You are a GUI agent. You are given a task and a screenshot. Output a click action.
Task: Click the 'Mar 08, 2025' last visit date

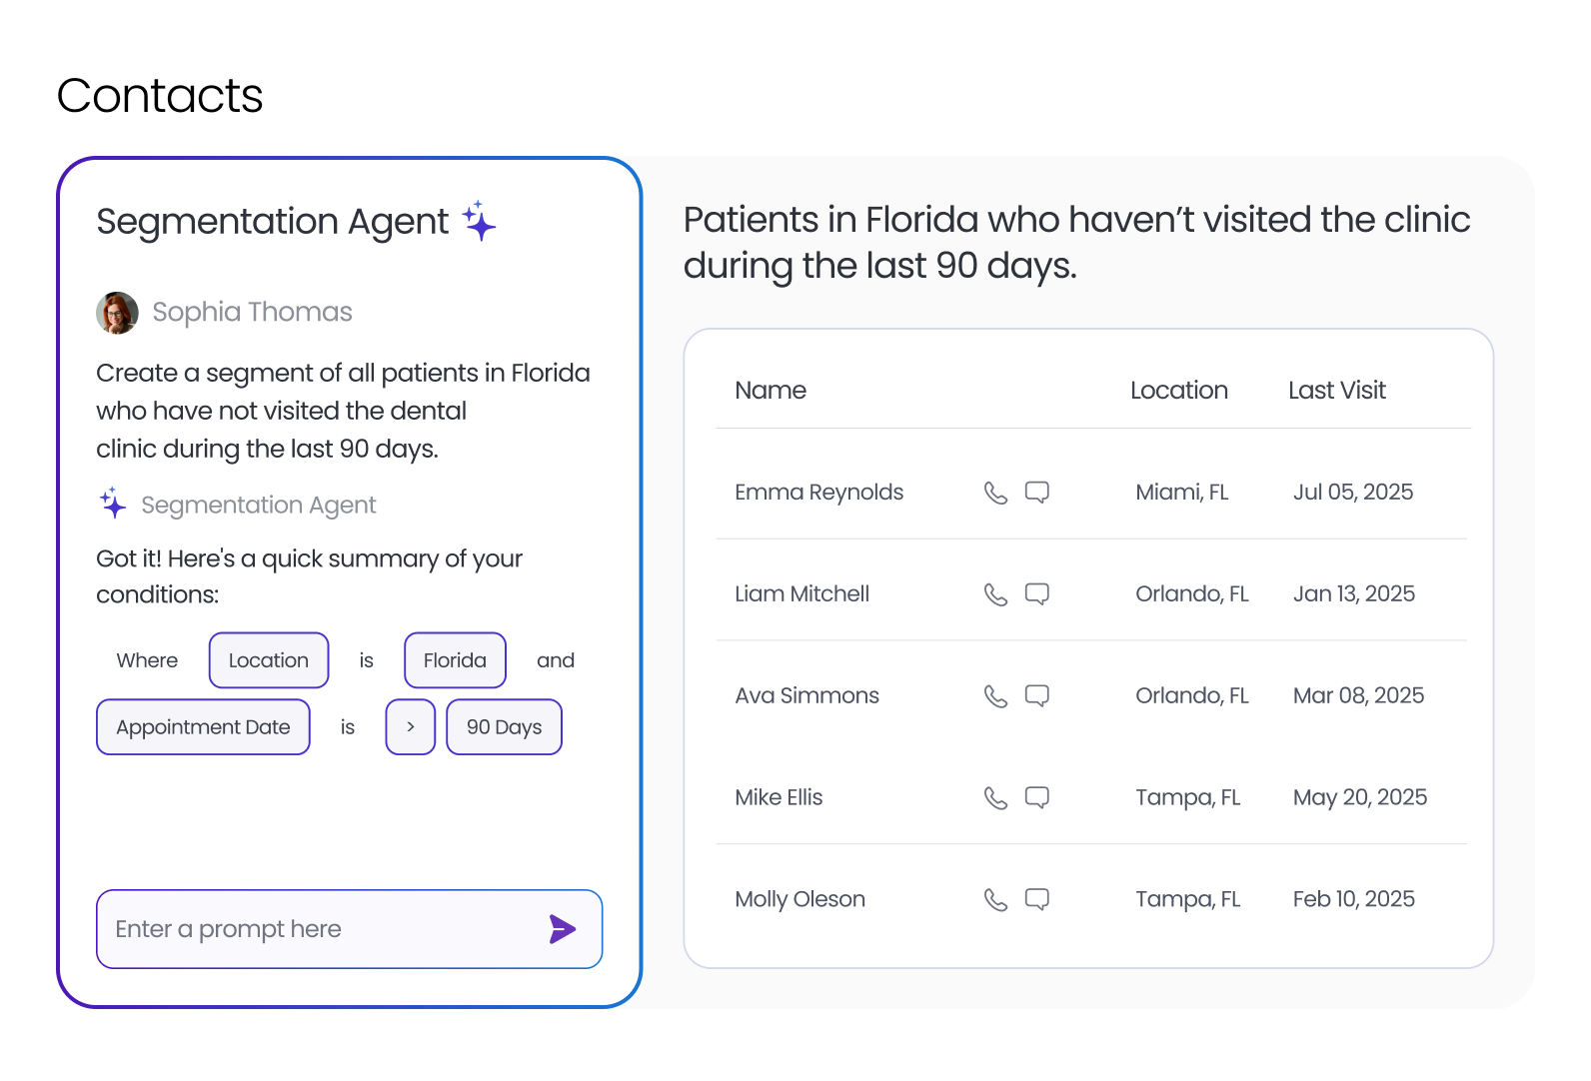pyautogui.click(x=1359, y=696)
